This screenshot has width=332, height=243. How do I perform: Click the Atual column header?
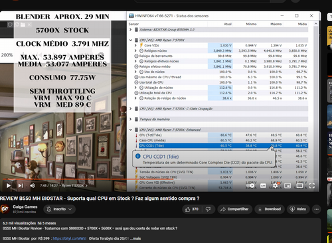[x=228, y=24]
